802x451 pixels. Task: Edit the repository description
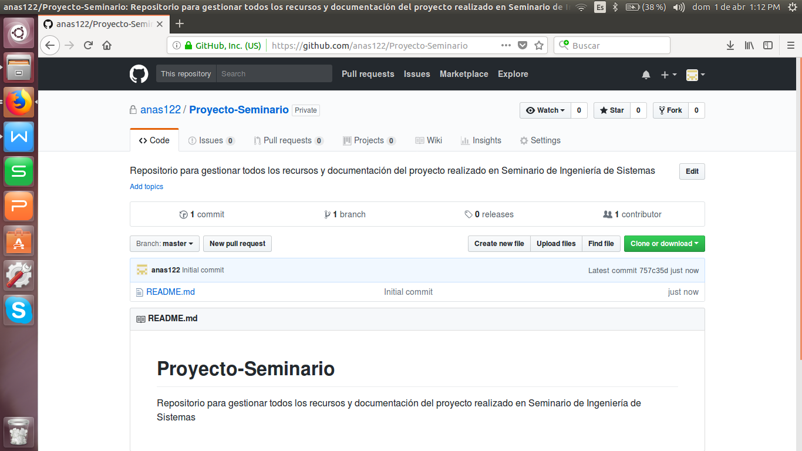(x=692, y=171)
